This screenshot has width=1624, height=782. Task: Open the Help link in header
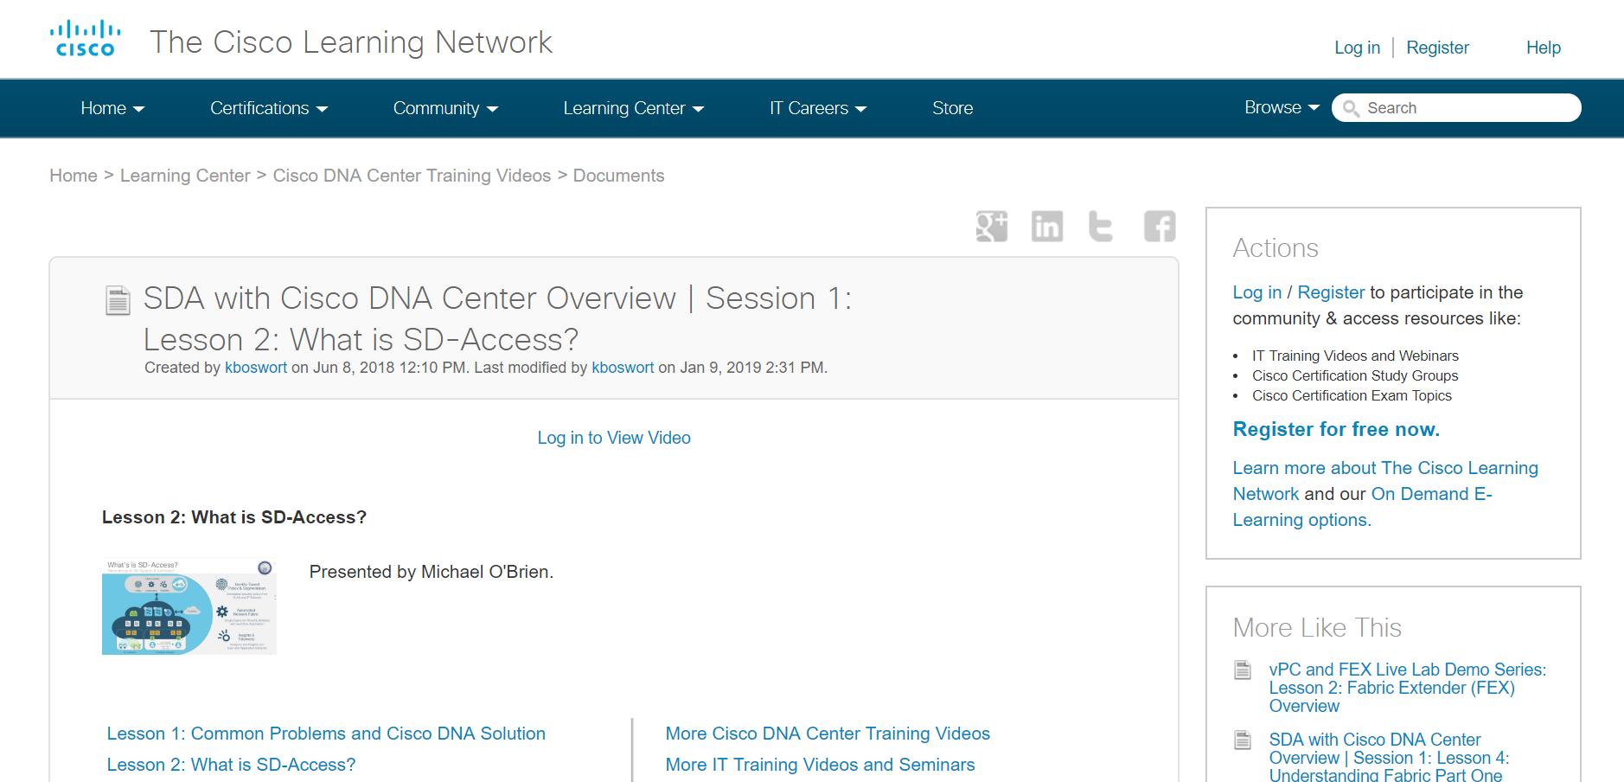click(1543, 48)
